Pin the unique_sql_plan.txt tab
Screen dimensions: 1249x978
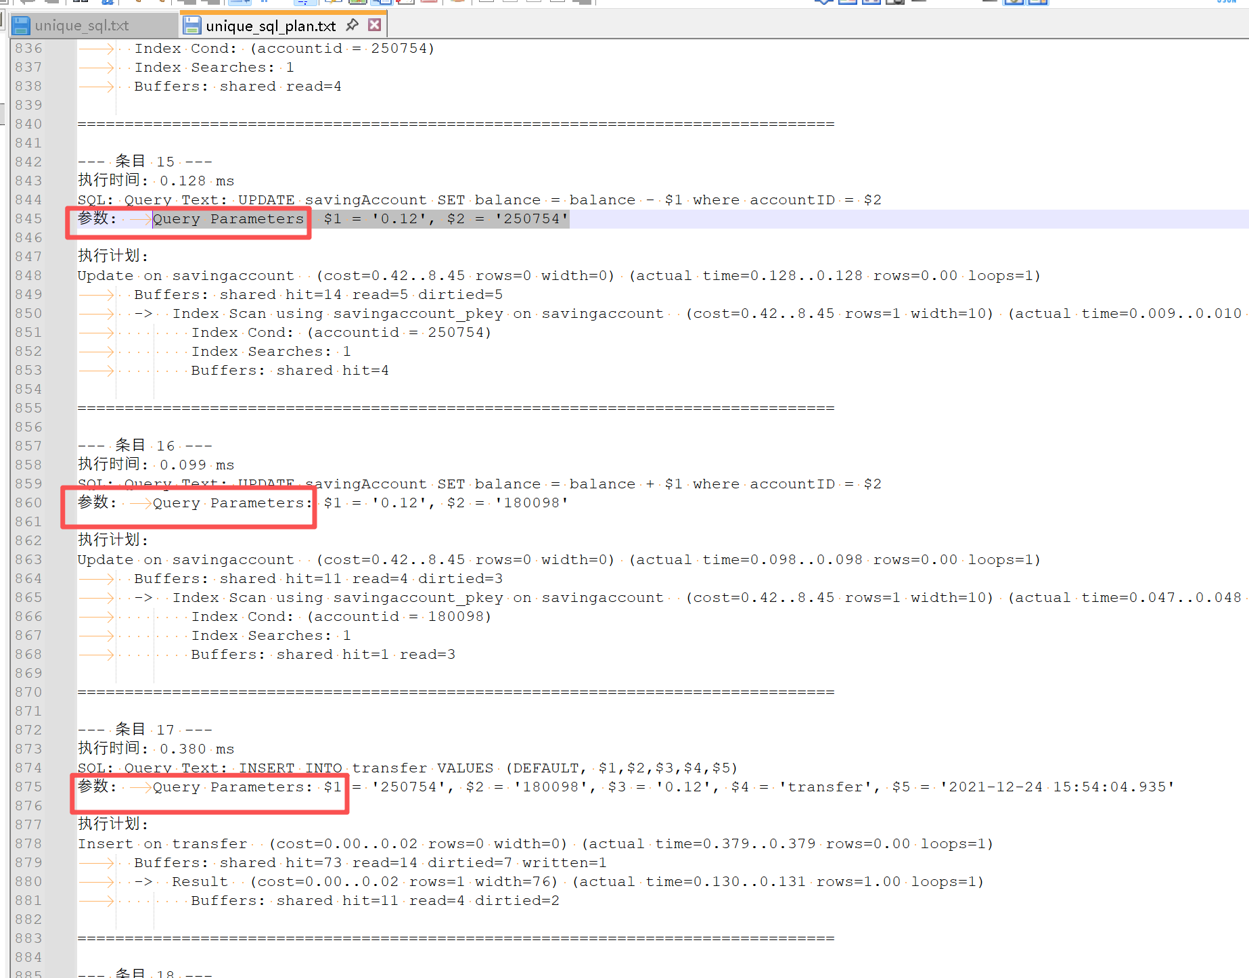point(352,25)
